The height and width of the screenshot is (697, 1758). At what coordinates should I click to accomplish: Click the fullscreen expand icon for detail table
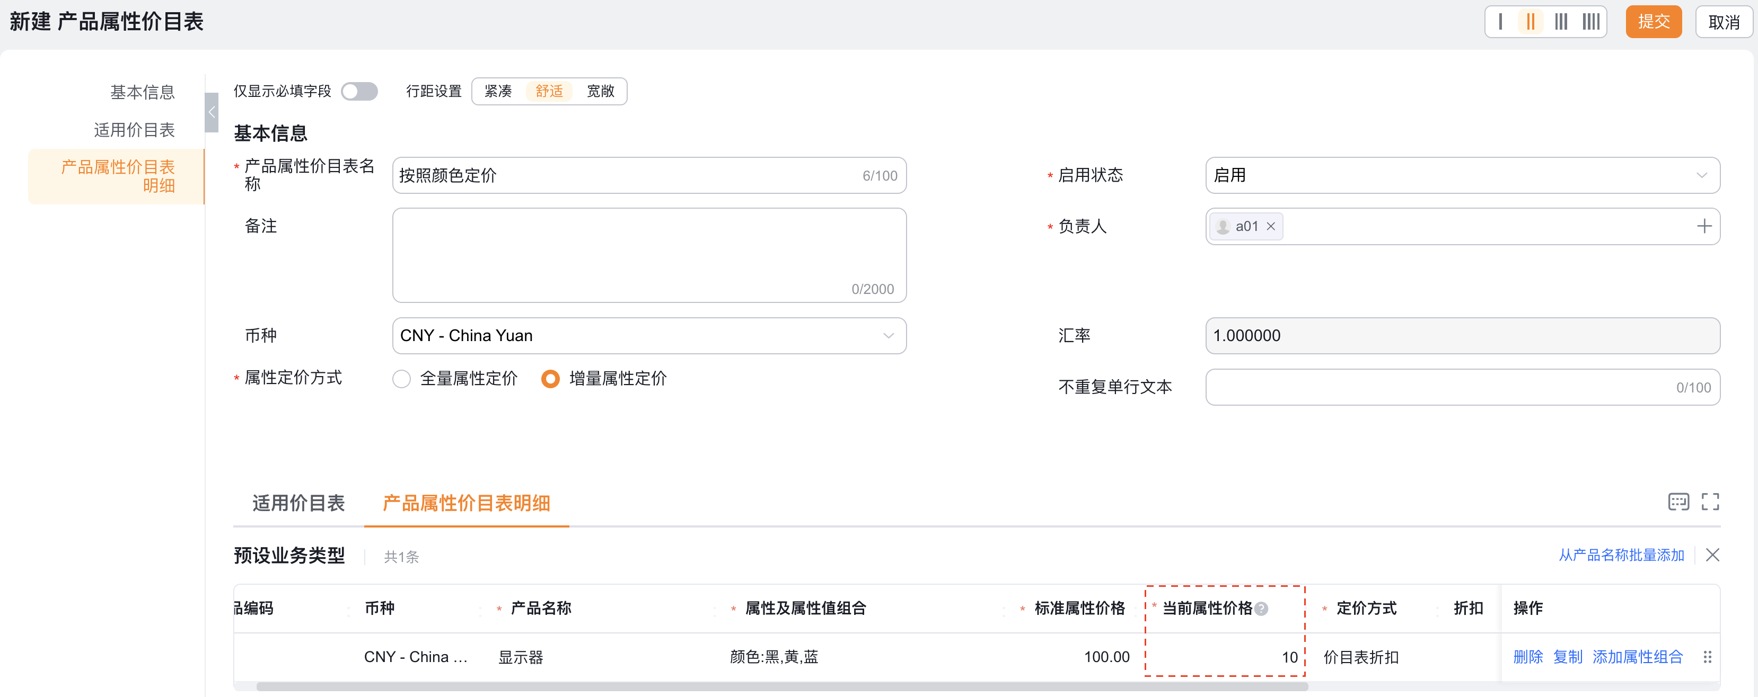[x=1710, y=502]
